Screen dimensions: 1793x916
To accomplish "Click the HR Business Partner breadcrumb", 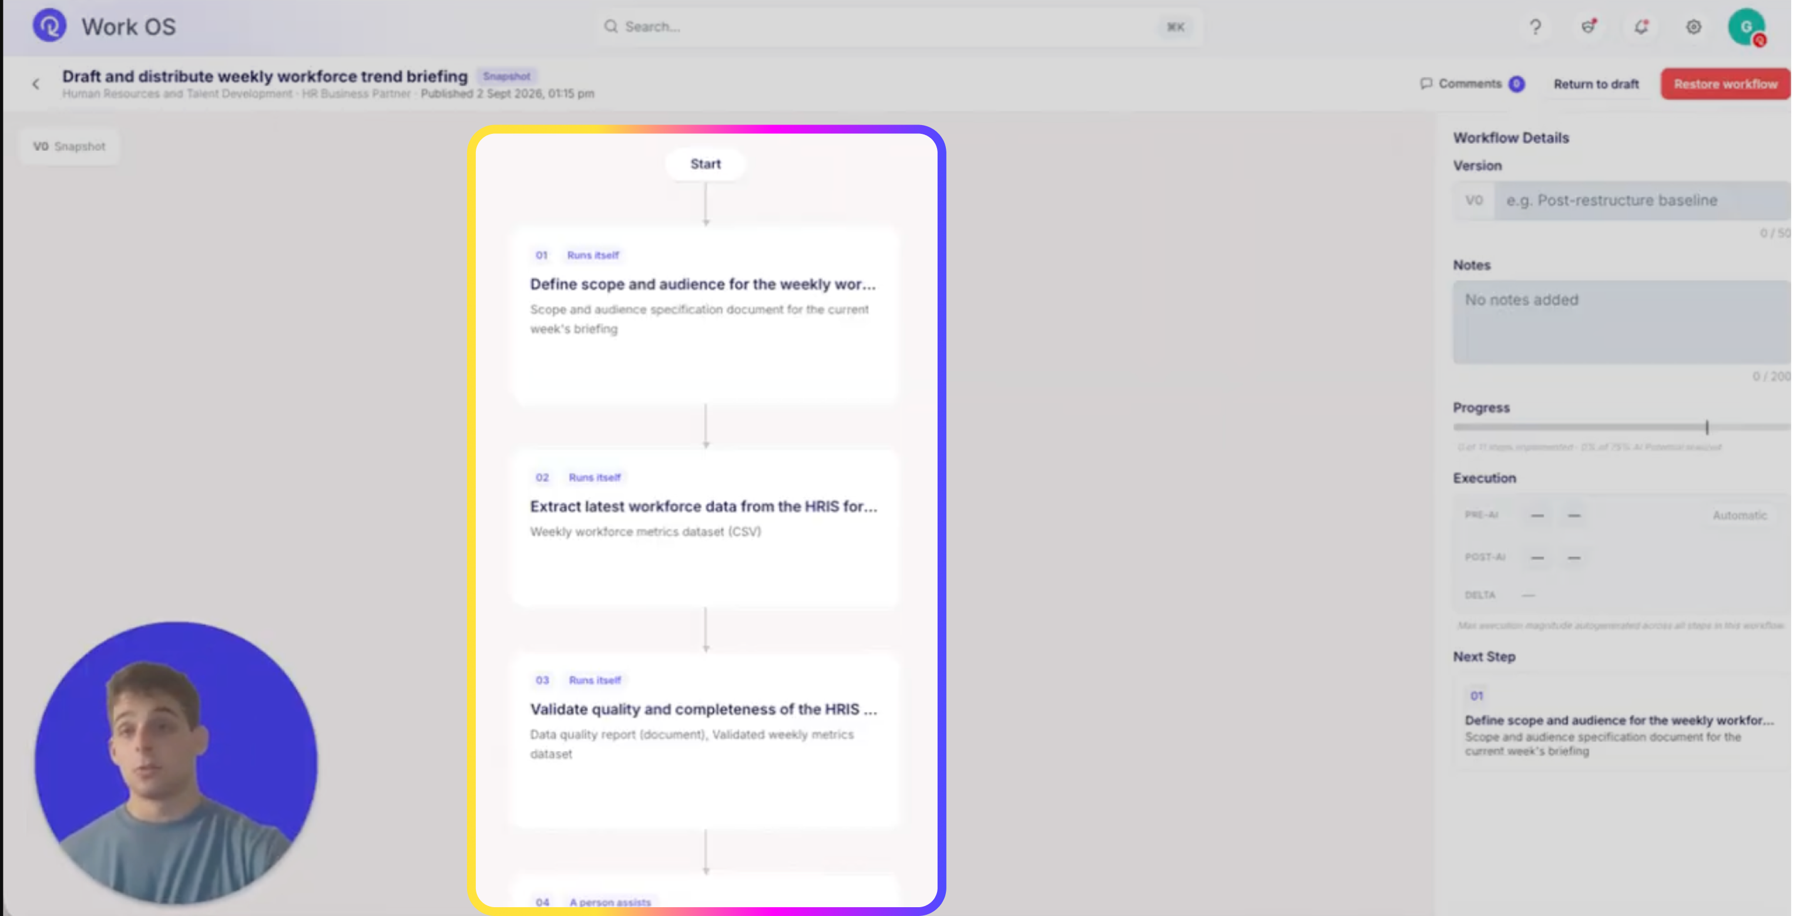I will tap(355, 93).
